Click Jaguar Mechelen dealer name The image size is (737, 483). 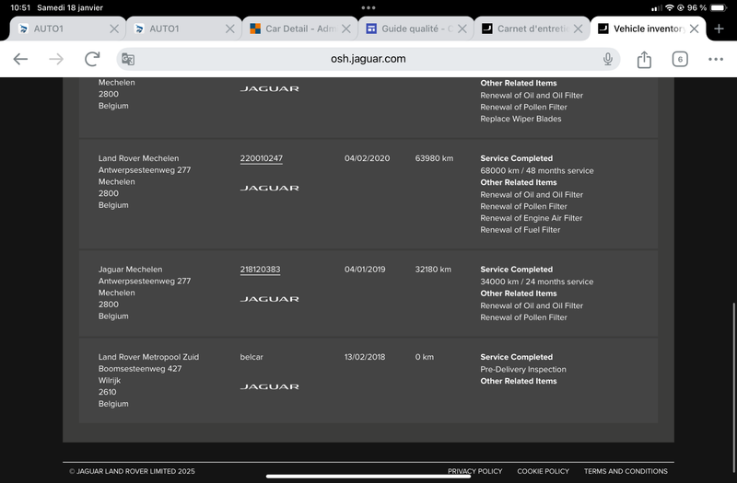pos(130,270)
